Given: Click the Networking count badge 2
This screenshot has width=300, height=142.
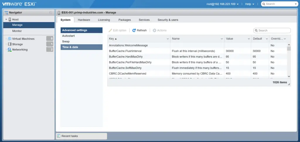Looking at the screenshot, I should click(x=50, y=50).
